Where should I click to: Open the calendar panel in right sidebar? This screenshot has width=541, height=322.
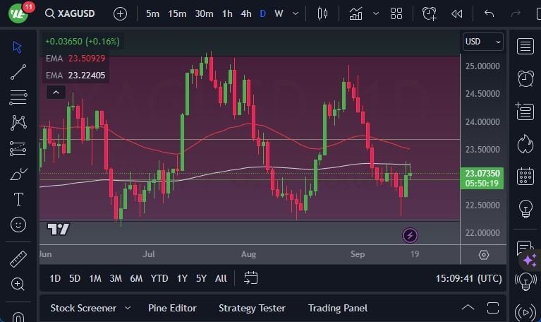click(525, 176)
